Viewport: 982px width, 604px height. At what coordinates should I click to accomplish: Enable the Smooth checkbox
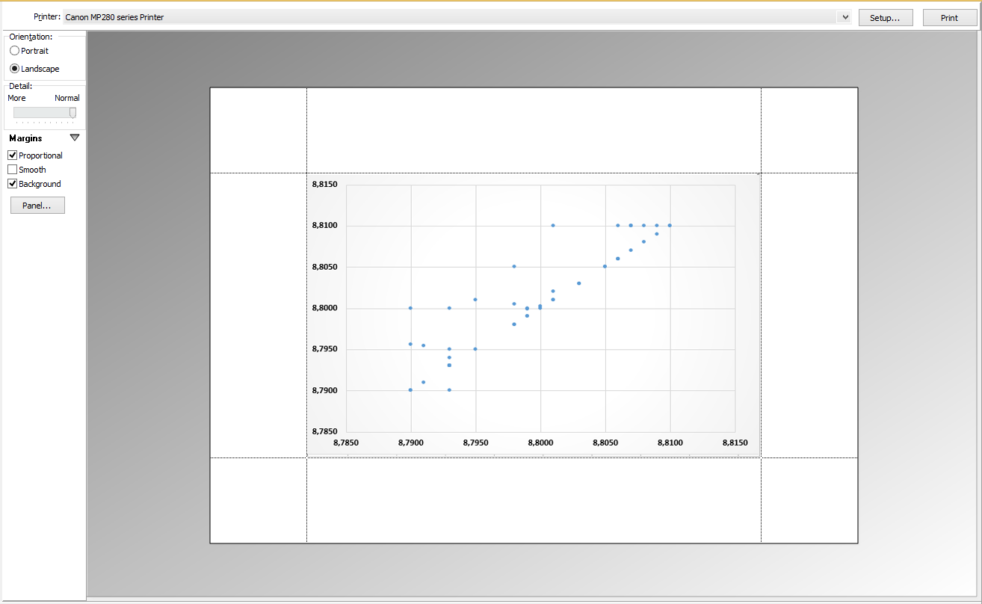click(13, 170)
